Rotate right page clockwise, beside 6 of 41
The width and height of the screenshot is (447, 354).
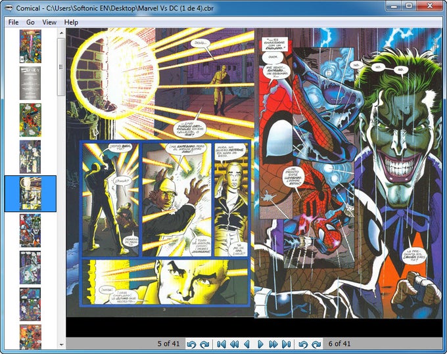click(x=316, y=344)
